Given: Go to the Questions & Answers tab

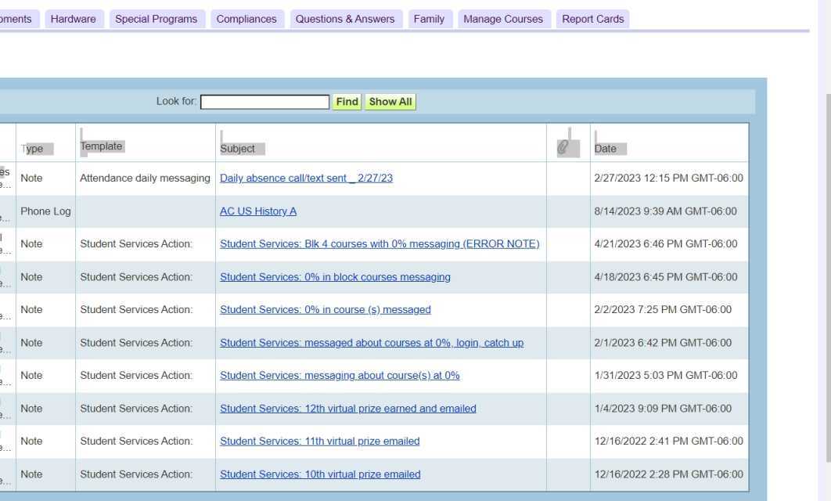Looking at the screenshot, I should coord(345,19).
